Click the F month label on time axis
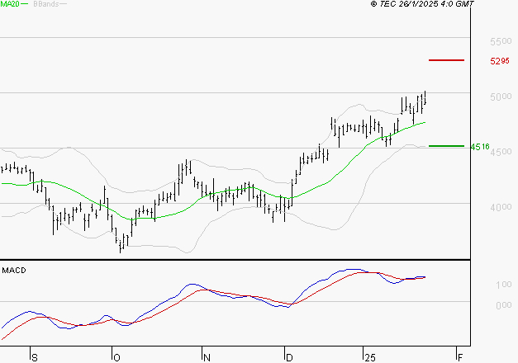 click(460, 358)
